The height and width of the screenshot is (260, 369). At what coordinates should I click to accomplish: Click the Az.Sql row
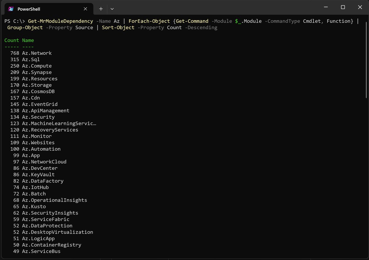[25, 60]
